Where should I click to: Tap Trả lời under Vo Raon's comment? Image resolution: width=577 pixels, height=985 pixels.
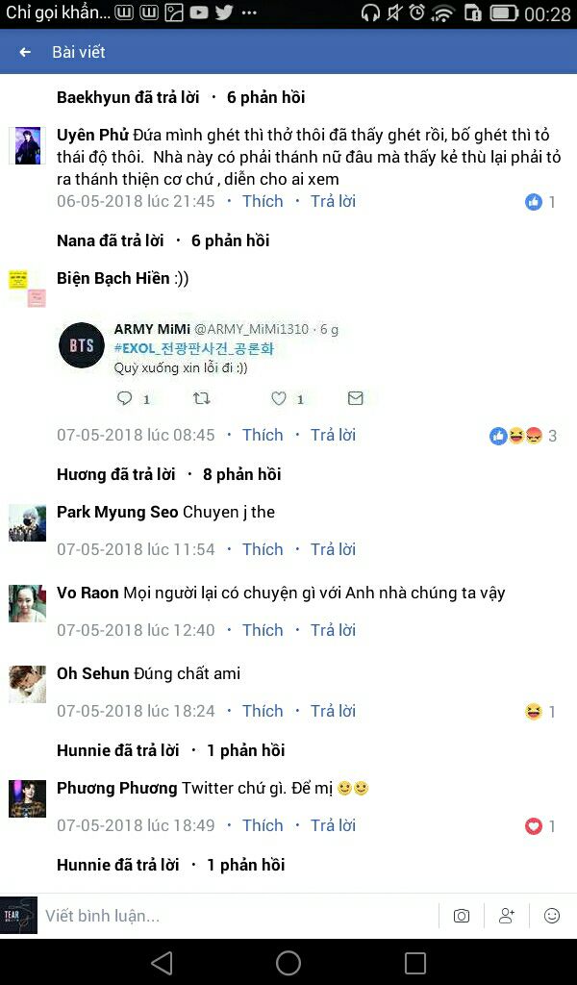coord(333,630)
